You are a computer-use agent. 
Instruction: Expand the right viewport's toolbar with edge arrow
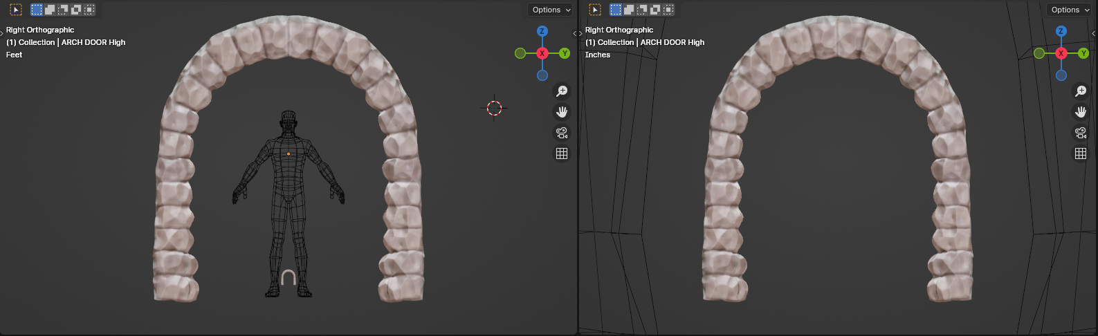pos(581,33)
